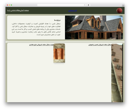Click the wooden house hero image
Image resolution: width=130 pixels, height=110 pixels.
pos(94,28)
